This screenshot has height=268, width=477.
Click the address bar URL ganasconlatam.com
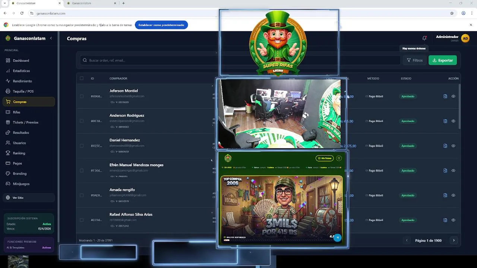click(x=51, y=13)
